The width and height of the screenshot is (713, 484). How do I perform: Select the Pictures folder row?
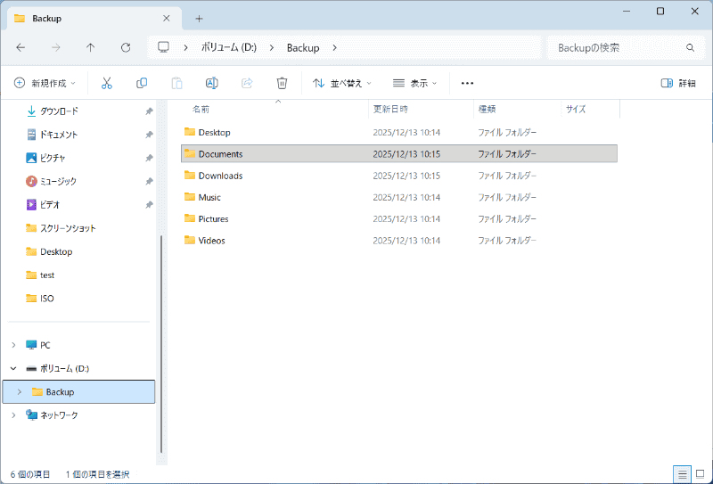398,218
